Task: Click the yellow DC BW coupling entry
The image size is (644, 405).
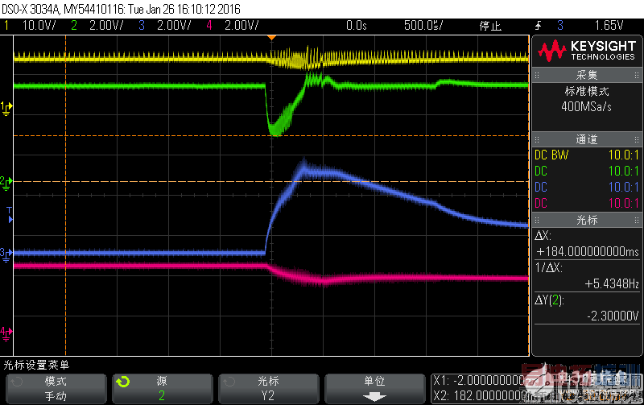Action: tap(551, 155)
